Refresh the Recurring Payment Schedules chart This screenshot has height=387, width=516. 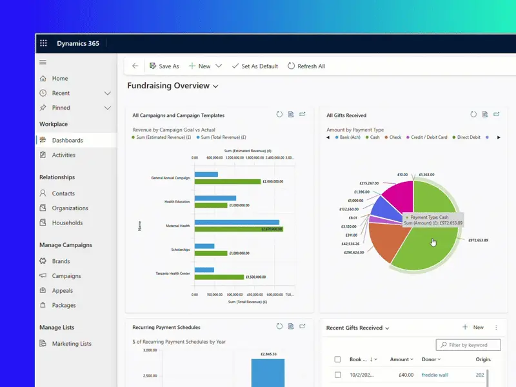[279, 327]
